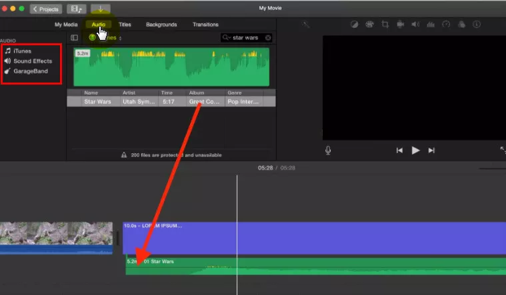Image resolution: width=506 pixels, height=295 pixels.
Task: Click the magic wand auto-enhance icon
Action: [305, 25]
